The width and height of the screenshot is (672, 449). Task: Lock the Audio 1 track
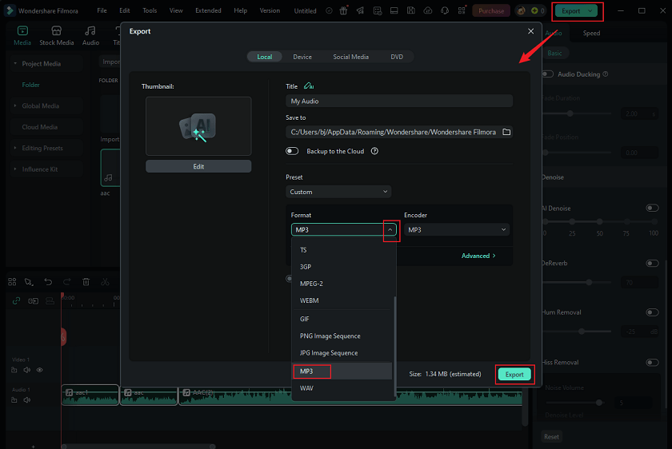[x=14, y=399]
